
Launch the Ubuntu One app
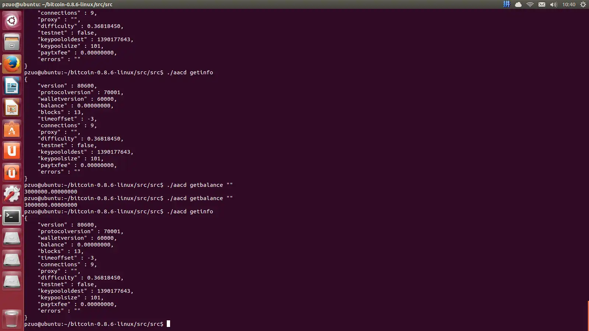click(x=12, y=151)
